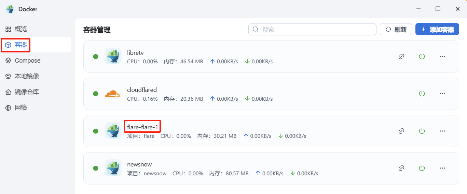Toggle power for flare-flare-1 container
The height and width of the screenshot is (194, 467).
(x=422, y=131)
